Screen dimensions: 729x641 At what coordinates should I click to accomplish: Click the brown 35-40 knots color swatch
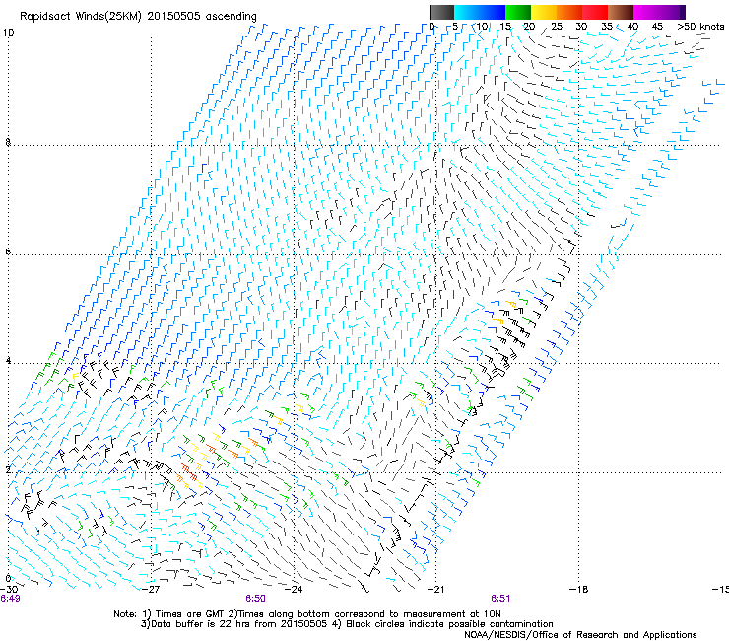tap(621, 12)
